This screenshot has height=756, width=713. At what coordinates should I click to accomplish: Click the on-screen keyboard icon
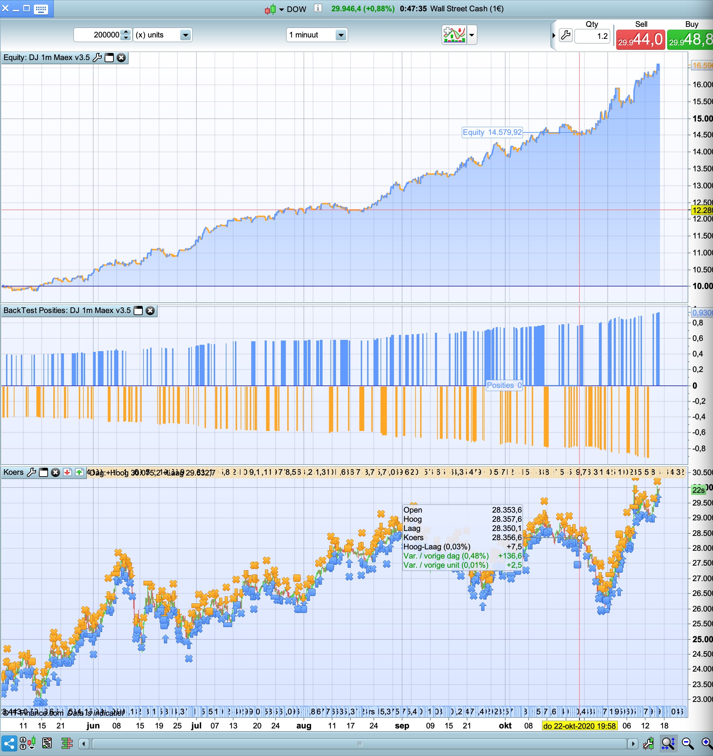point(41,9)
